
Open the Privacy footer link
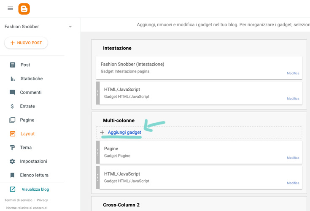42,200
